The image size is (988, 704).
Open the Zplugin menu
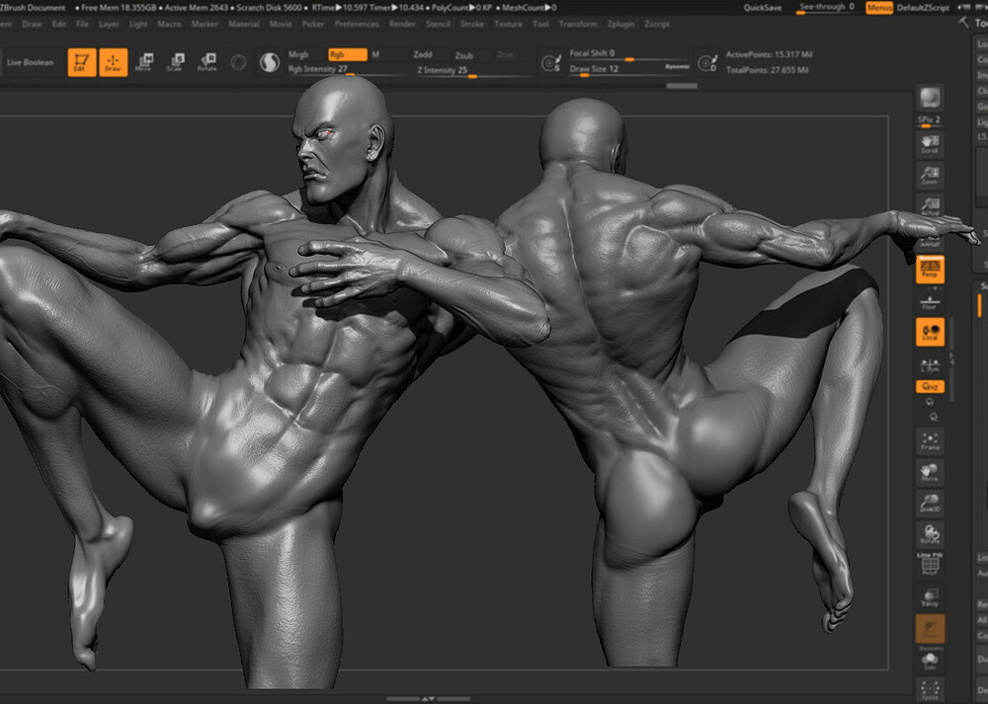(620, 24)
